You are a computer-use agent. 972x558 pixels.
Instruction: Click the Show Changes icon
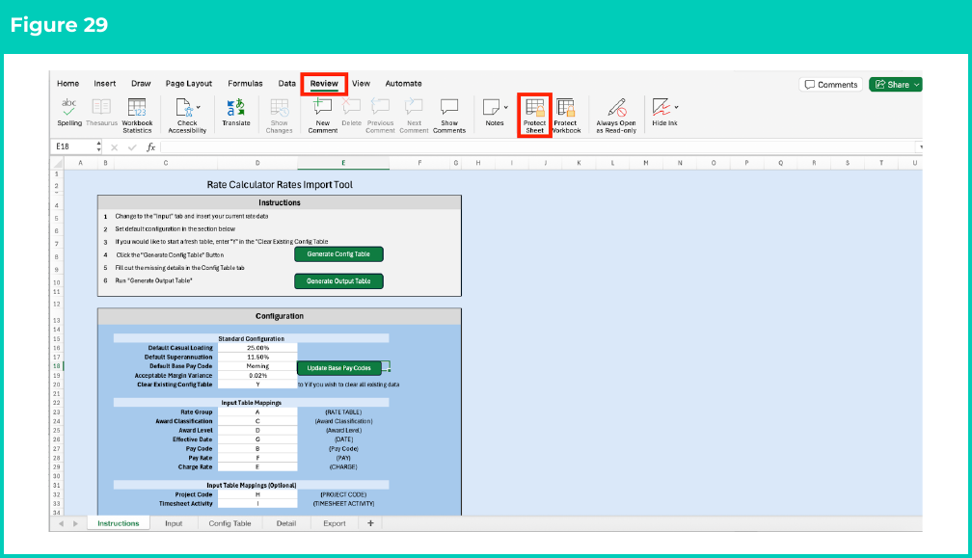pos(279,108)
